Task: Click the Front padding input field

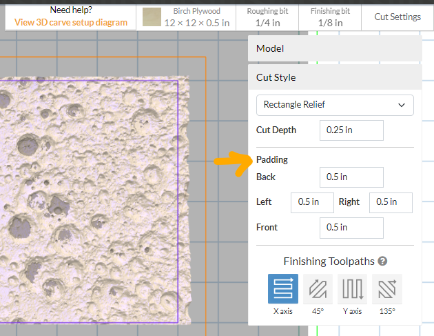Action: click(351, 228)
